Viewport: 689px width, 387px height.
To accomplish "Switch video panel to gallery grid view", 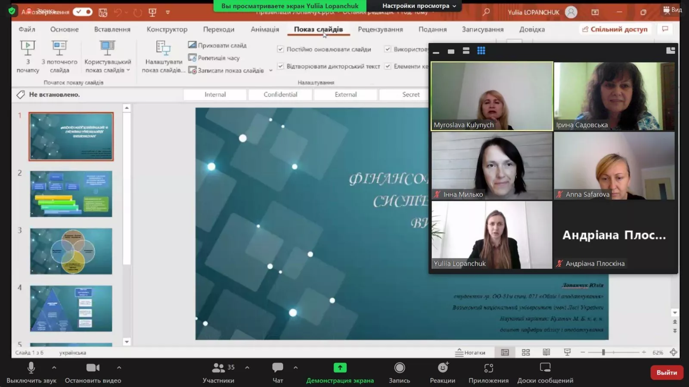I will [x=481, y=51].
